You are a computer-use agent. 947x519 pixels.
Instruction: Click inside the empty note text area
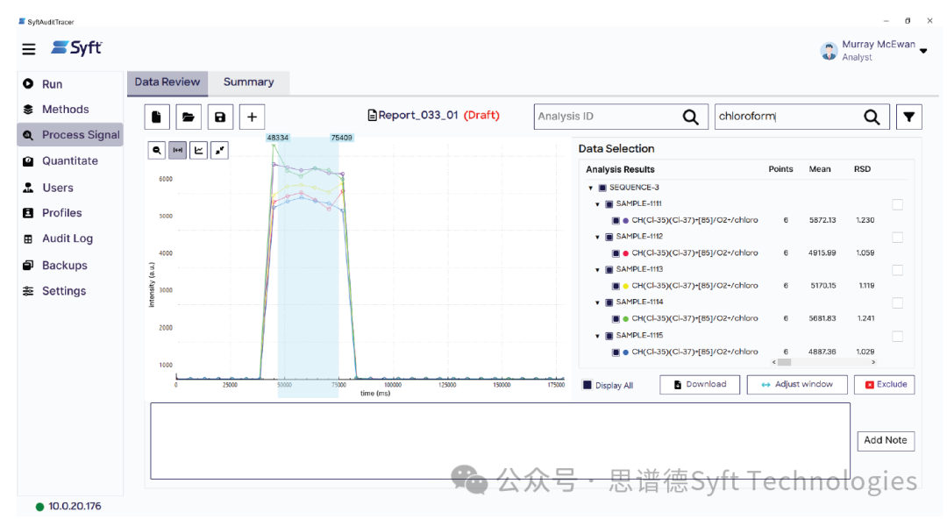click(x=500, y=441)
